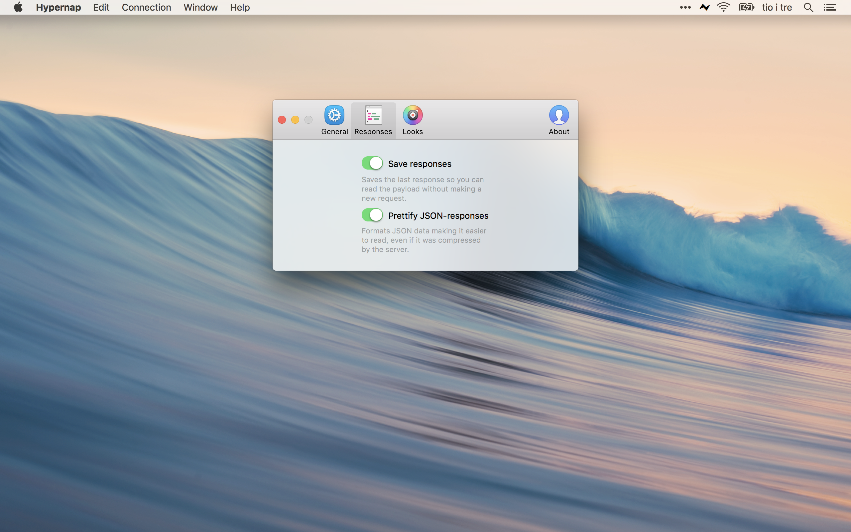Disable the Save responses switch
The image size is (851, 532).
click(372, 163)
